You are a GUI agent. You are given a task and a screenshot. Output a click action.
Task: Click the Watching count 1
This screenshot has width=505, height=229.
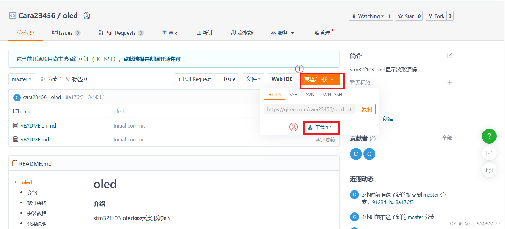point(389,16)
